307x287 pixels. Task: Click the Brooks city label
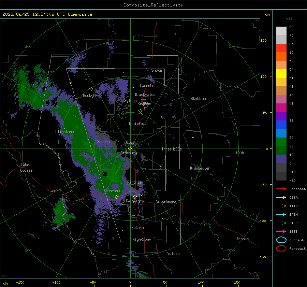pos(243,239)
